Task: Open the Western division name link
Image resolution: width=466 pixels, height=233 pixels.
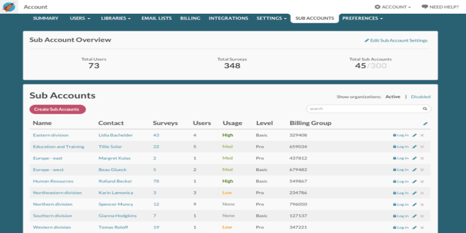Action: (x=52, y=227)
